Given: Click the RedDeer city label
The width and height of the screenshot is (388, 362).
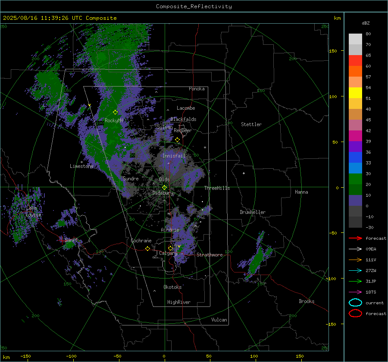Looking at the screenshot, I should [x=183, y=130].
